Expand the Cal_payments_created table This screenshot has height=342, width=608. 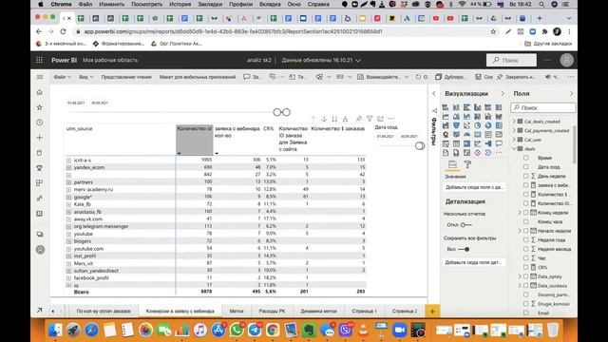pyautogui.click(x=515, y=131)
